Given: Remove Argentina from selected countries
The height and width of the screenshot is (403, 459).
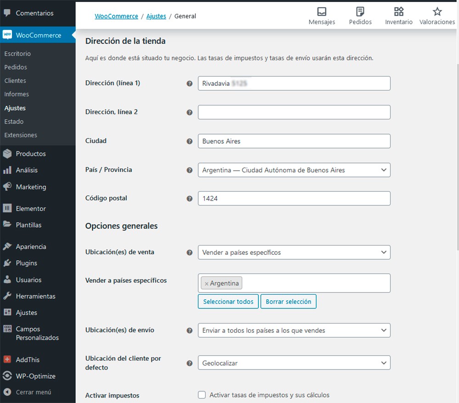Looking at the screenshot, I should tap(207, 284).
